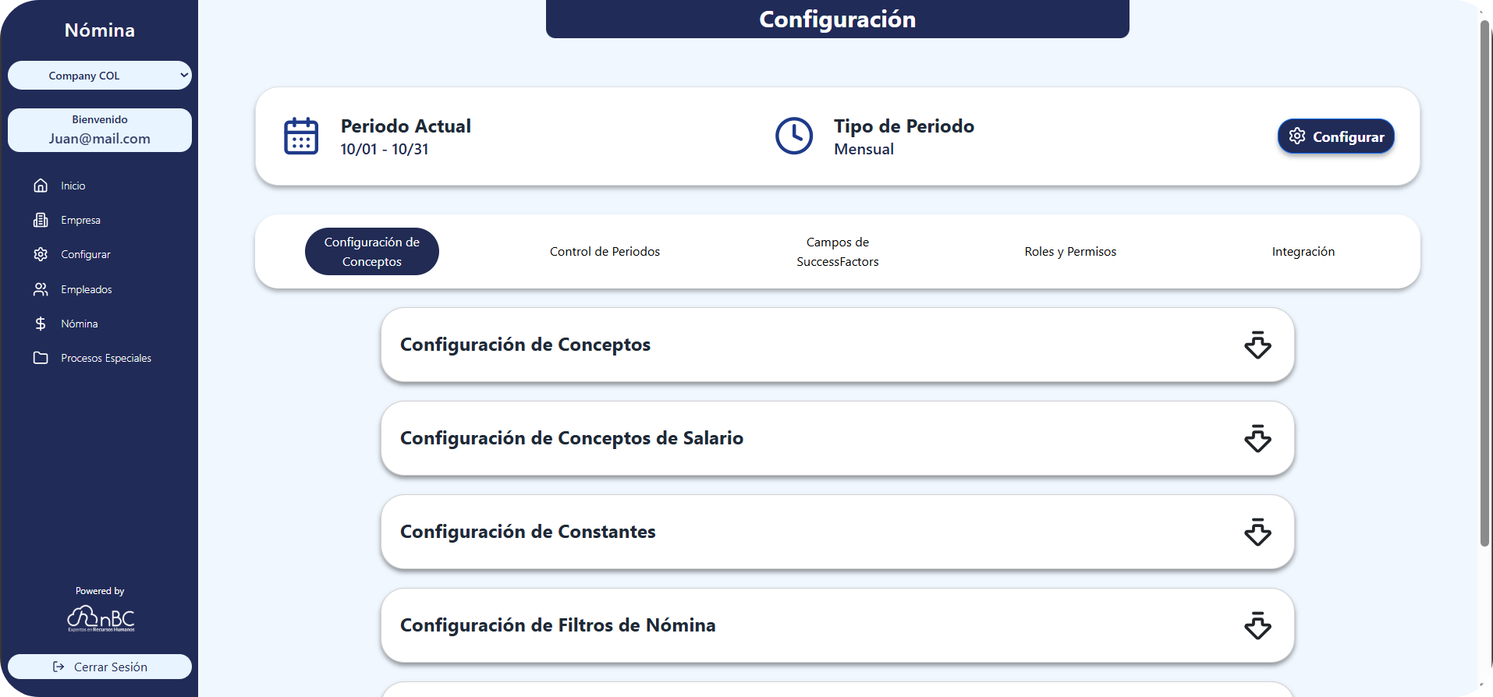This screenshot has width=1493, height=697.
Task: Expand the Configuración de Constantes panel
Action: coord(1257,532)
